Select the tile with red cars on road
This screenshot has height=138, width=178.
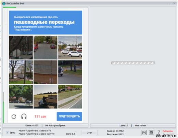coord(46,47)
